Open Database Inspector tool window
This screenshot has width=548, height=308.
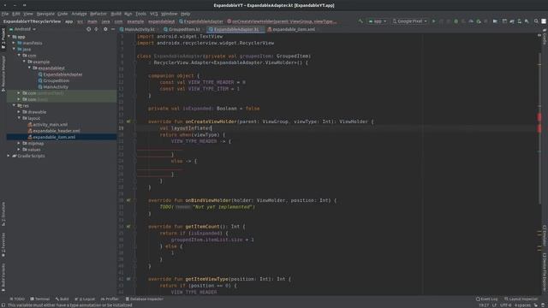coord(145,299)
